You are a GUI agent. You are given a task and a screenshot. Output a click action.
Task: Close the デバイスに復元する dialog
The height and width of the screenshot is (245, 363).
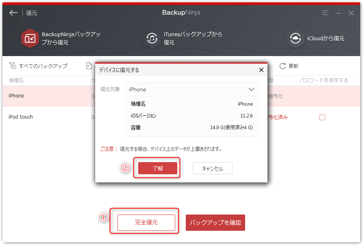point(261,70)
